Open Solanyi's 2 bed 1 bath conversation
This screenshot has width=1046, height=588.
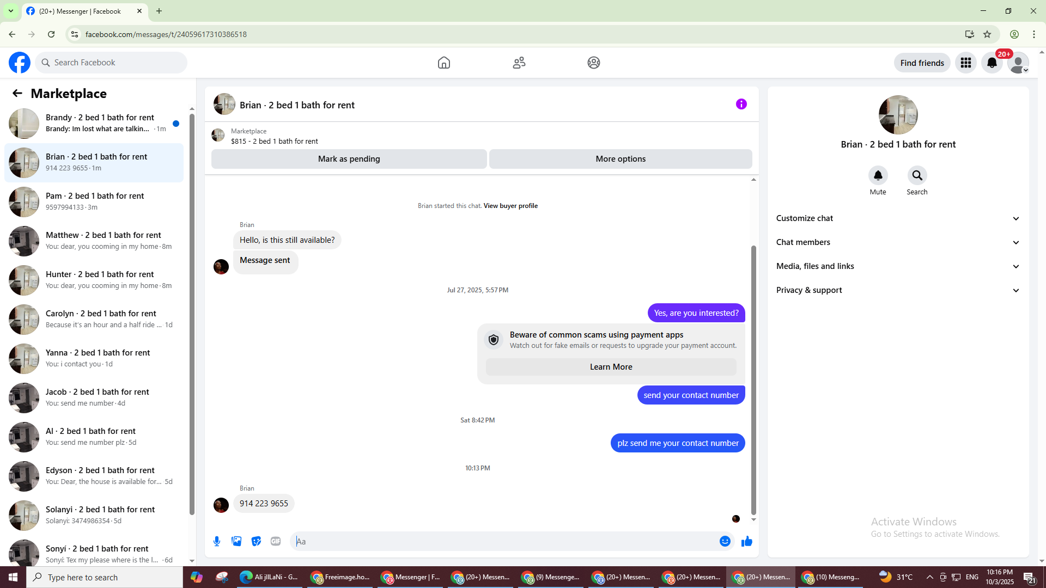tap(94, 516)
